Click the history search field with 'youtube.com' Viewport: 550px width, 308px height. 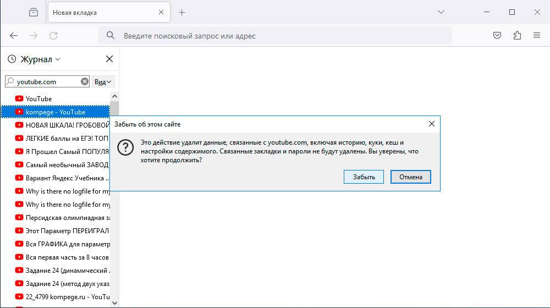tap(47, 81)
